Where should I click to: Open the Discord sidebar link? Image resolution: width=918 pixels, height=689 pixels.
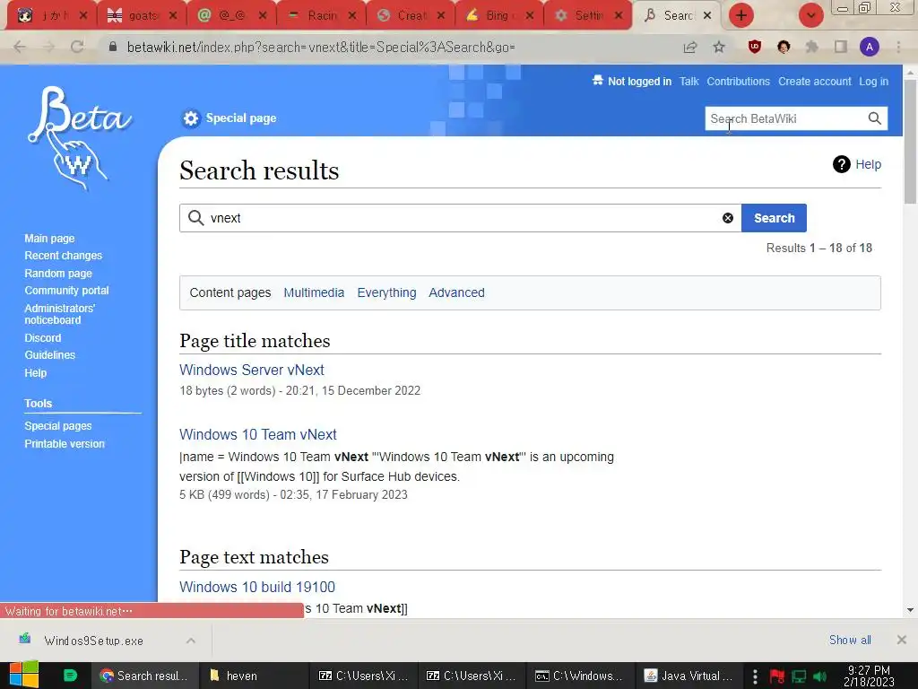tap(42, 337)
